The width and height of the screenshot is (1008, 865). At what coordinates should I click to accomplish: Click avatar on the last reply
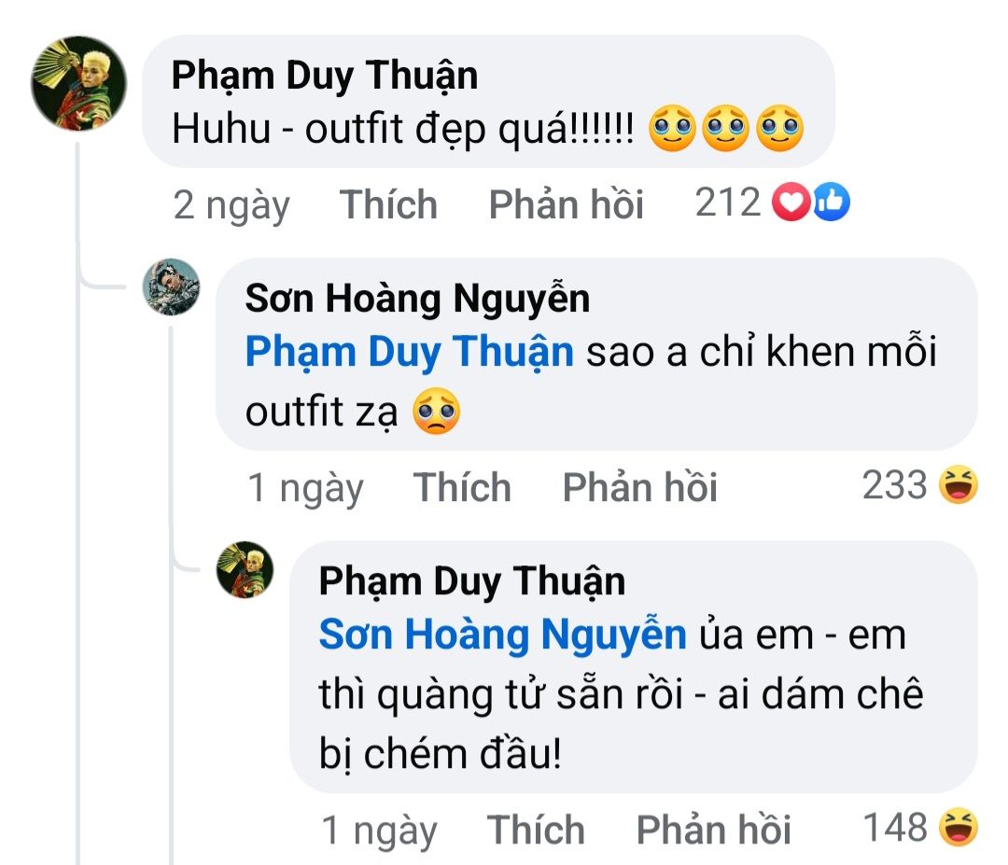(x=245, y=569)
